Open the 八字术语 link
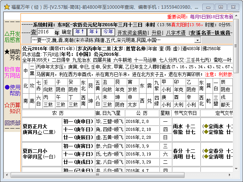Screen dimensions: 243x182 coord(176,33)
